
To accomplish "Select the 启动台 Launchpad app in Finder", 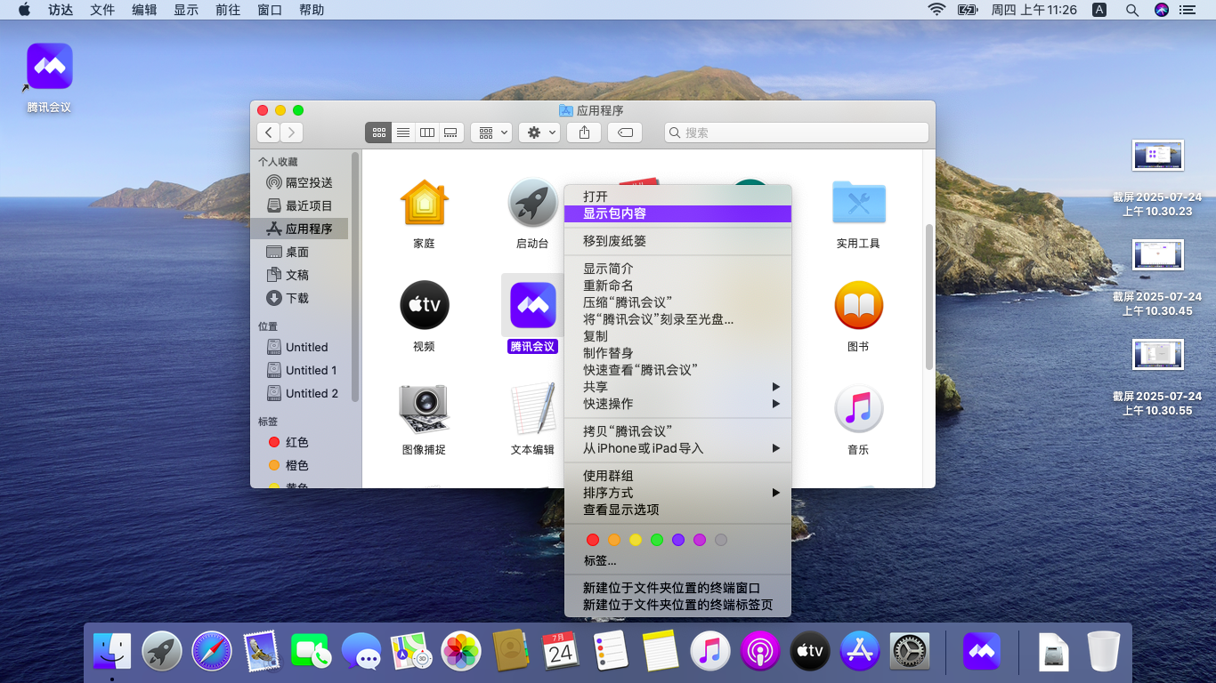I will pyautogui.click(x=532, y=203).
